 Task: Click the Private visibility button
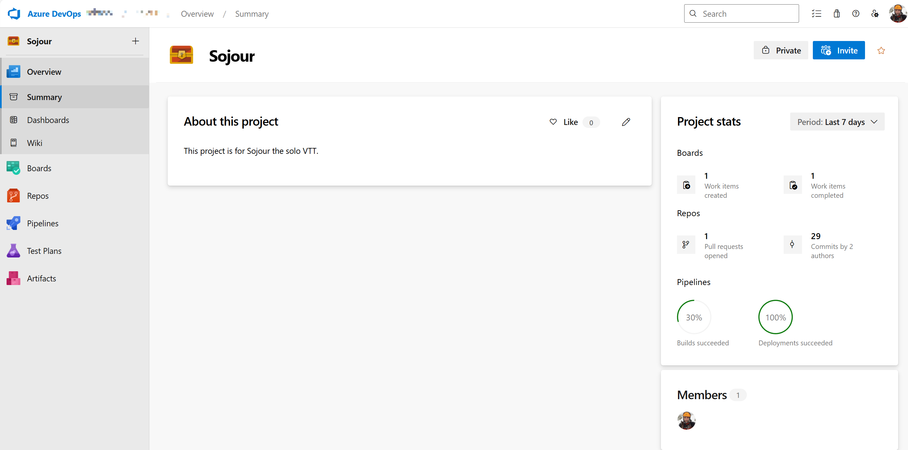coord(780,51)
